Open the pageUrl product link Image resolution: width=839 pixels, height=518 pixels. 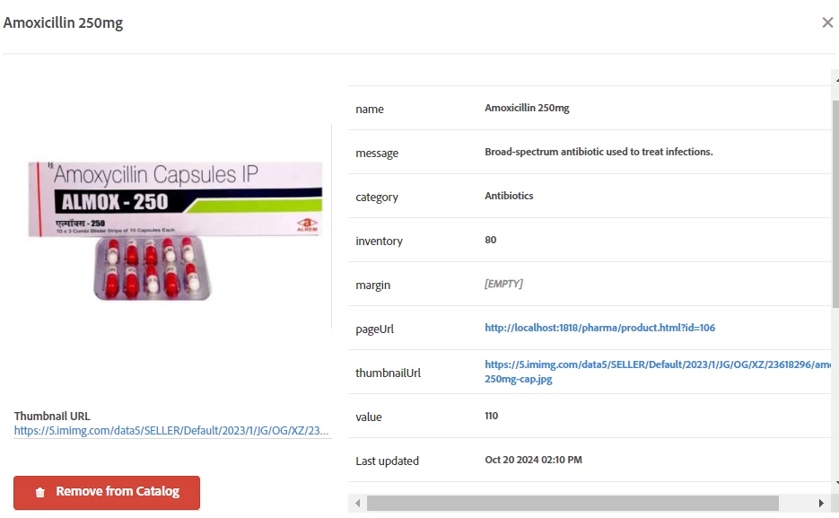point(599,328)
